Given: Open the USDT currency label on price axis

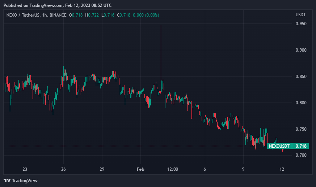Looking at the screenshot, I should [301, 15].
